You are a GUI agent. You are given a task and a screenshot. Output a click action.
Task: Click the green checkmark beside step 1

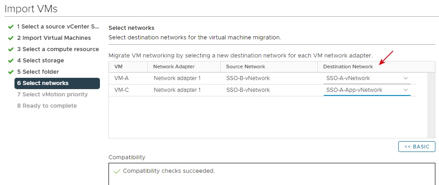(x=10, y=27)
